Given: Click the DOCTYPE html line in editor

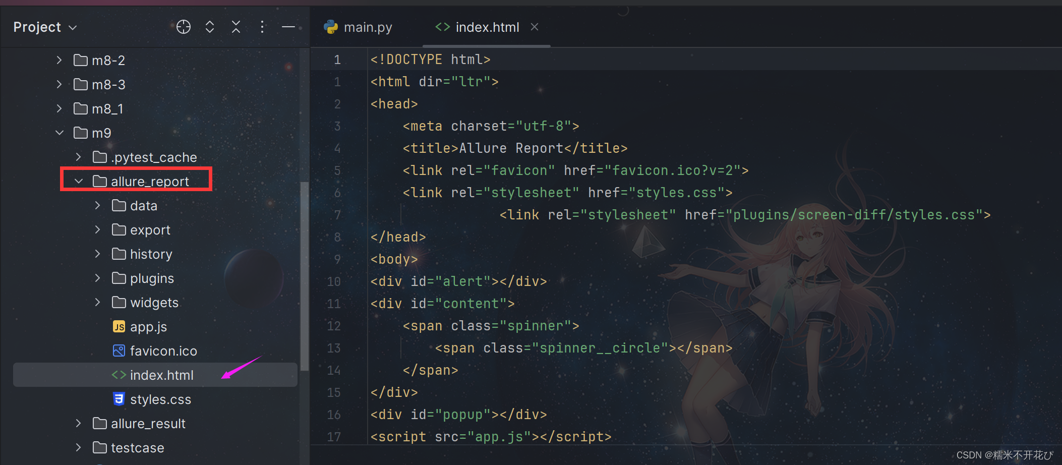Looking at the screenshot, I should (430, 60).
